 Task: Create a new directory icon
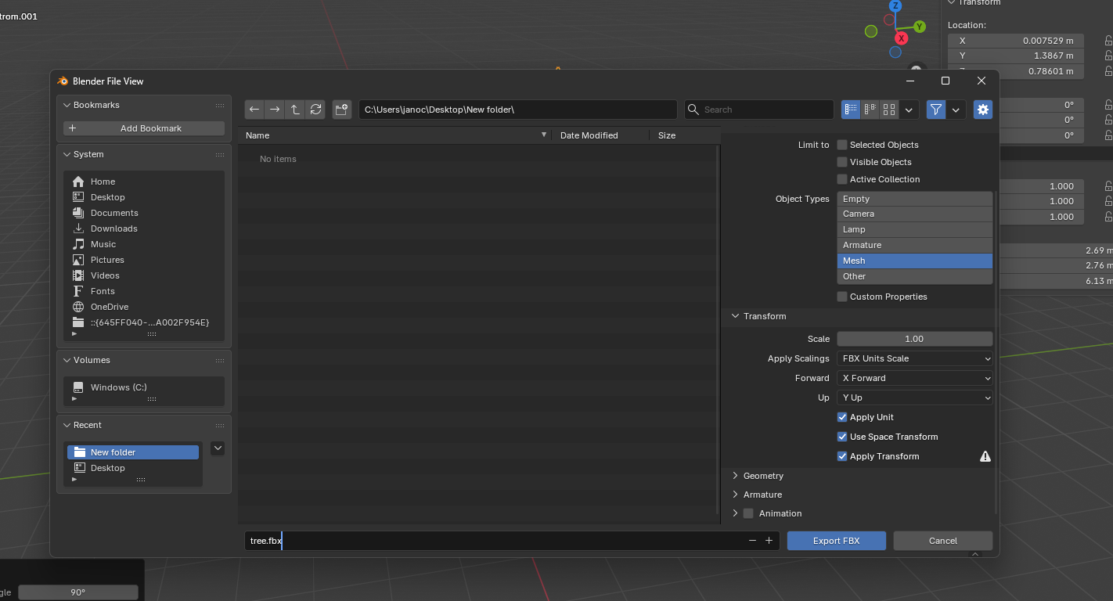(341, 110)
